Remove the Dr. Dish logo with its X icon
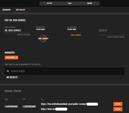The width and height of the screenshot is (129, 113). (84, 32)
